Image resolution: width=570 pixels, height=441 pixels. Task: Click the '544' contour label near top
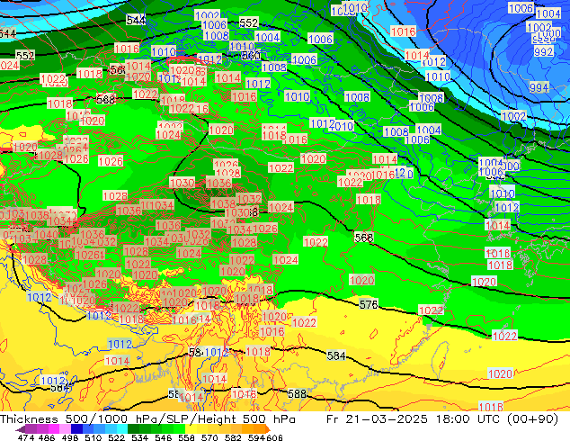[136, 20]
